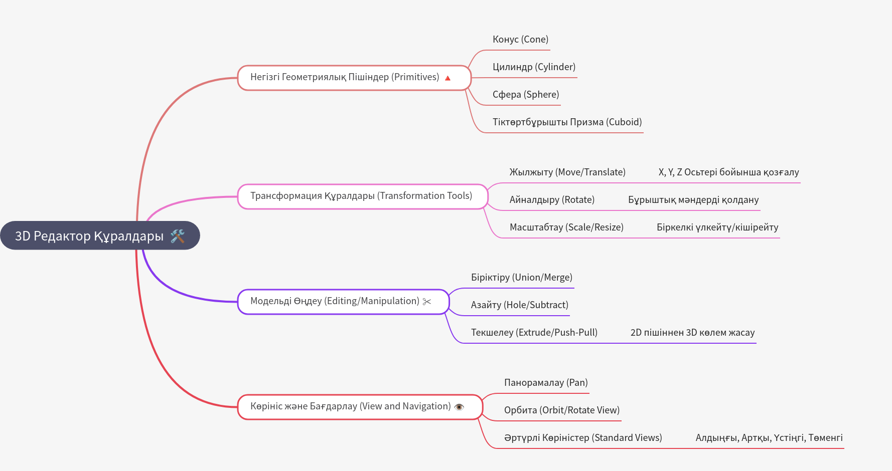The width and height of the screenshot is (892, 471).
Task: Click the Цилиндр (Cylinder) leaf
Action: 534,67
